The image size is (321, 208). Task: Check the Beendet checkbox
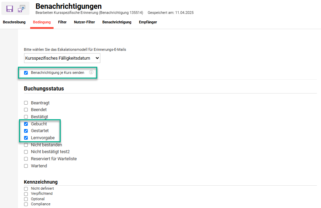[26, 109]
